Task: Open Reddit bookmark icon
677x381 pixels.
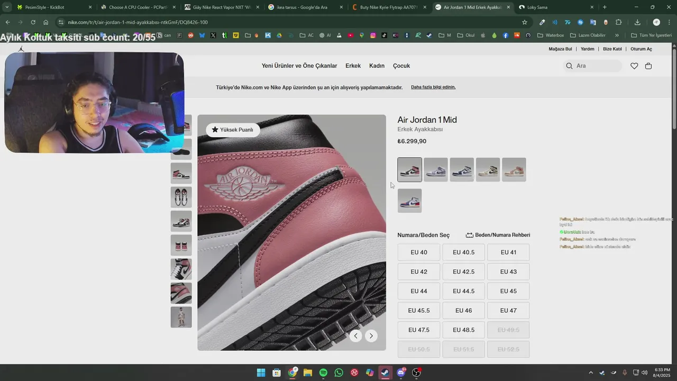Action: (190, 35)
